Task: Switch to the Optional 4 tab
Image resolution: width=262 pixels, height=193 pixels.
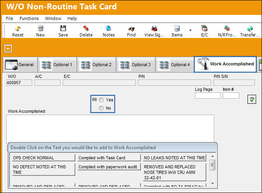Action: [175, 65]
